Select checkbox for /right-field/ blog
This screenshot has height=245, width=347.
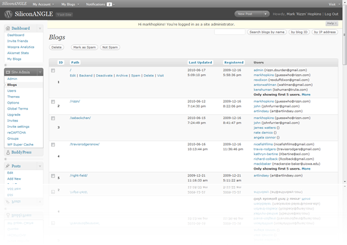(x=53, y=176)
